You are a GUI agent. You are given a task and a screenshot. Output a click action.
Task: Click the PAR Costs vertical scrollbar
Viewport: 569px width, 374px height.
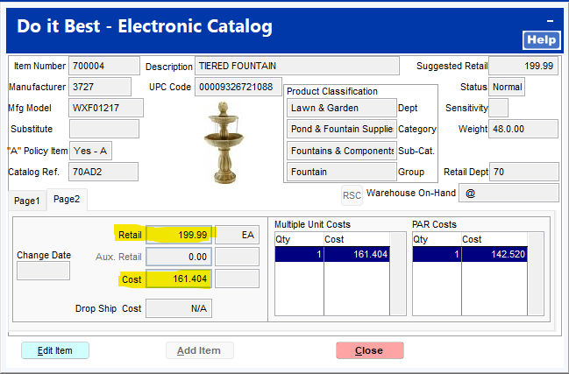point(536,274)
